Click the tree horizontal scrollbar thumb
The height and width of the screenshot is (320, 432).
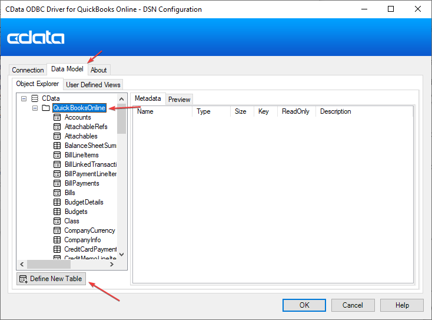coord(49,264)
